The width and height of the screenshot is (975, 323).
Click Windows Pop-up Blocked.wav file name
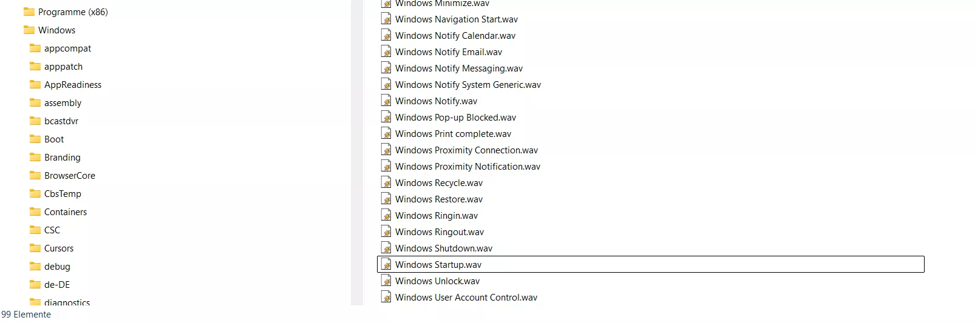point(455,117)
